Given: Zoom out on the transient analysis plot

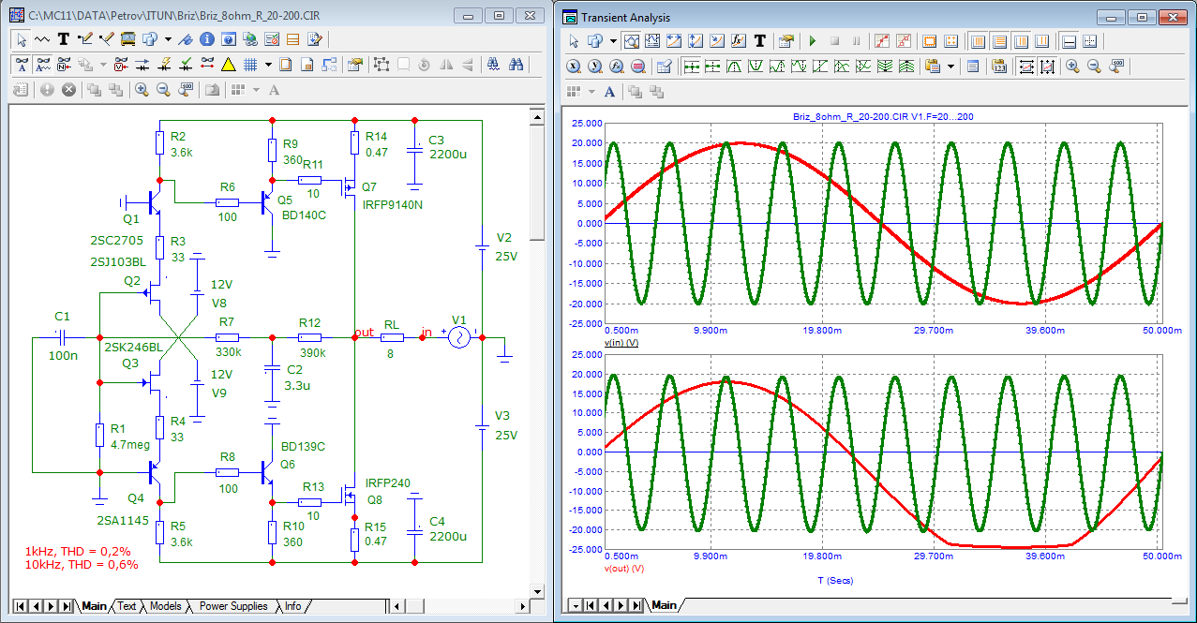Looking at the screenshot, I should pos(1093,67).
